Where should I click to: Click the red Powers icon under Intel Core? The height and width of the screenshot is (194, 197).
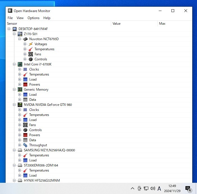25,85
